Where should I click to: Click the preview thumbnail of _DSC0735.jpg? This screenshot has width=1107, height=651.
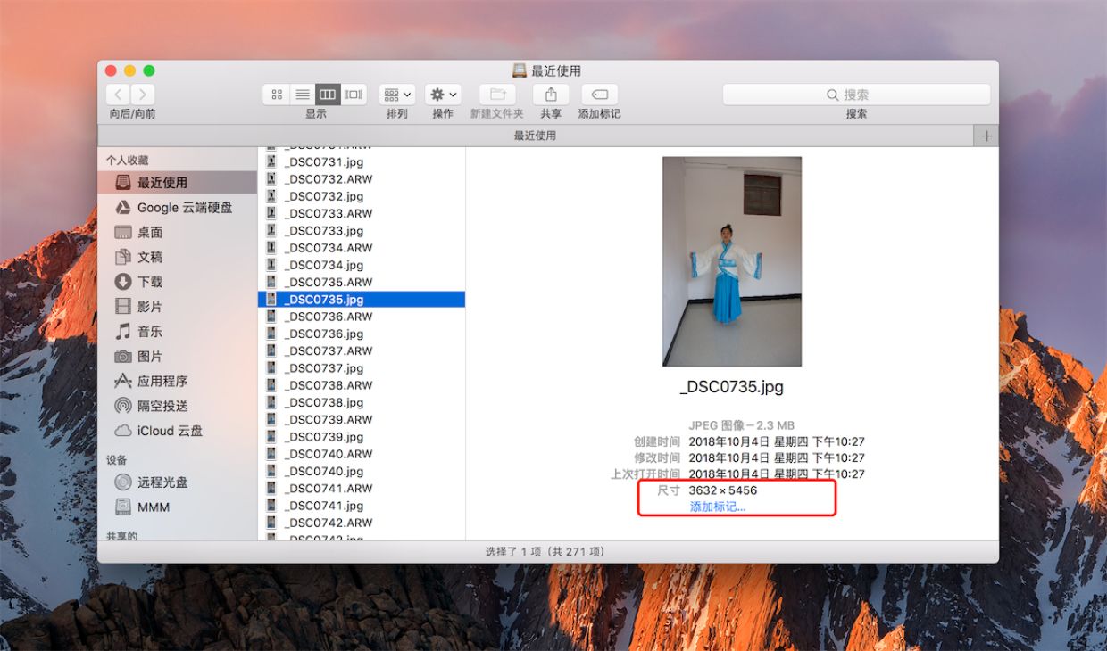coord(732,261)
